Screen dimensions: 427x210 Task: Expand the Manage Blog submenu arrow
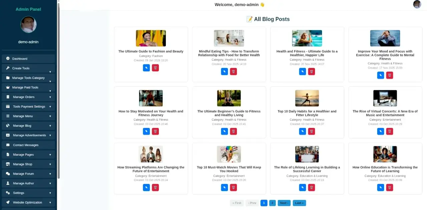pyautogui.click(x=50, y=126)
